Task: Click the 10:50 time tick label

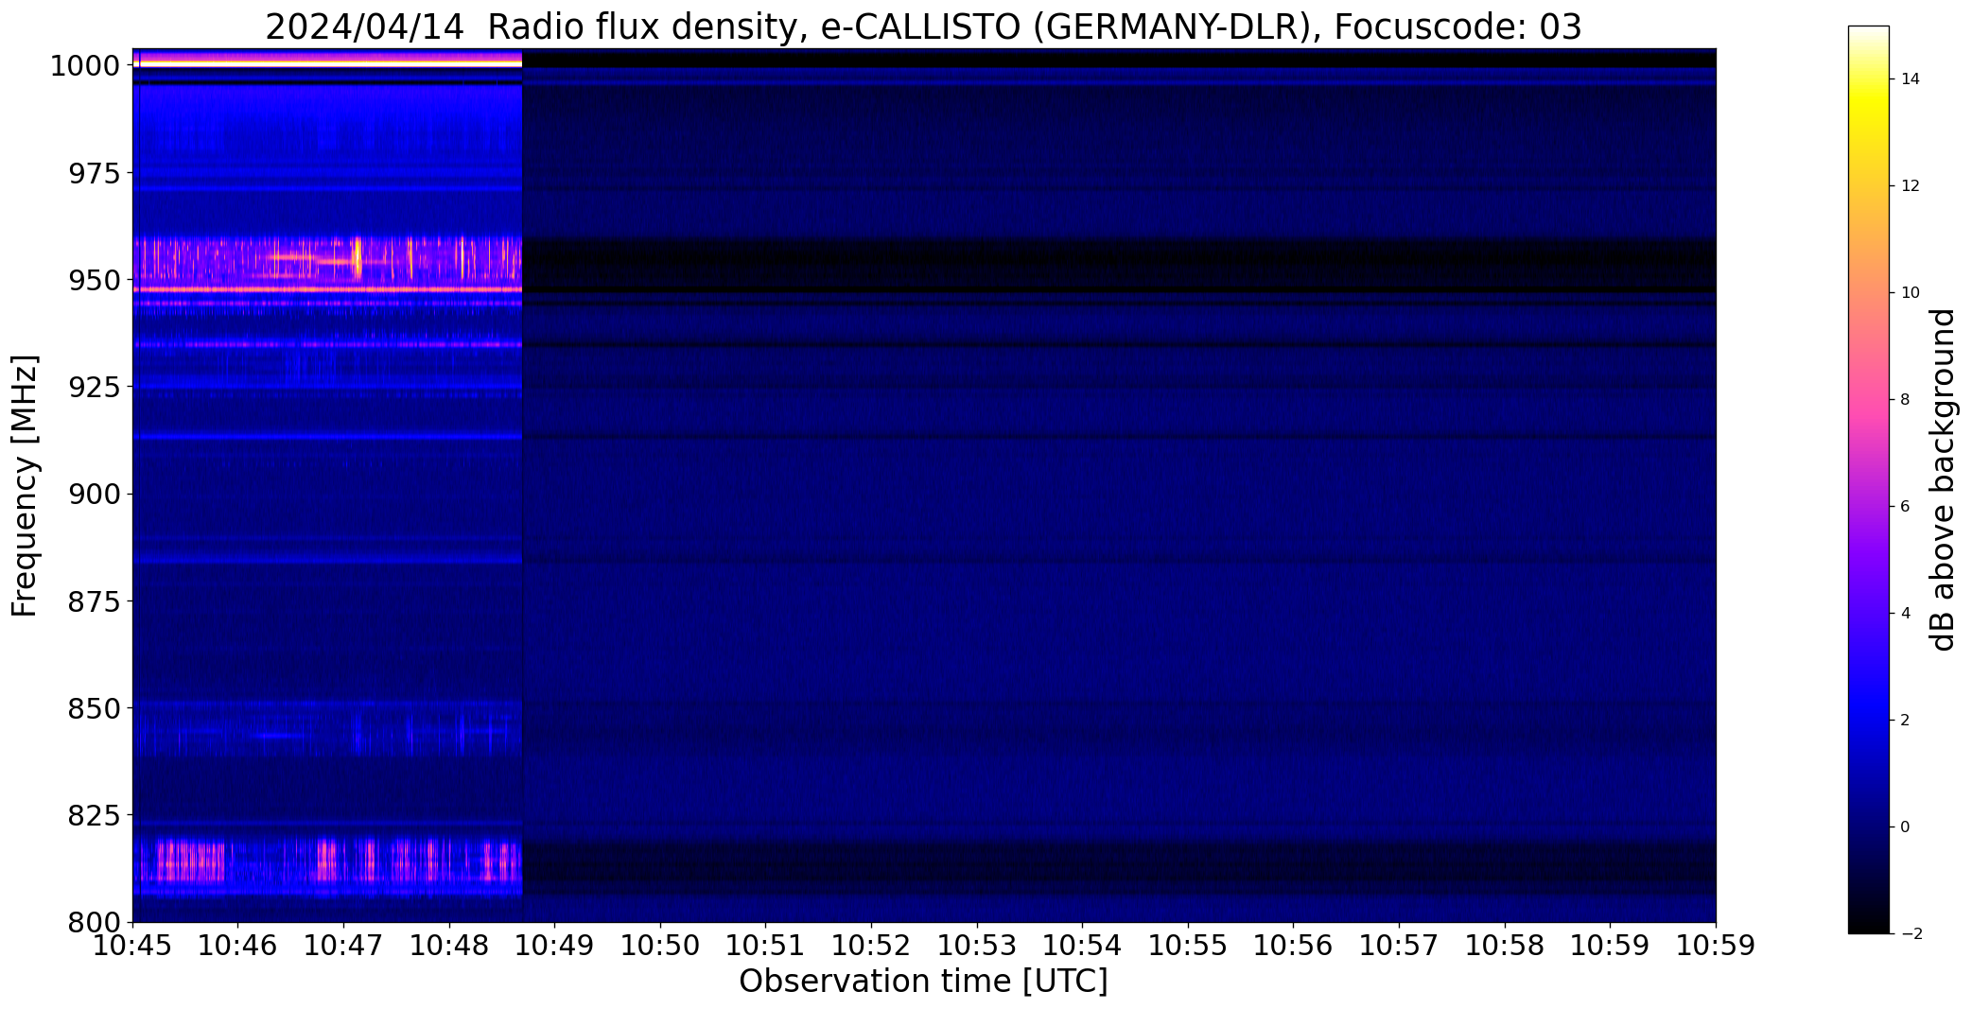Action: pos(660,946)
